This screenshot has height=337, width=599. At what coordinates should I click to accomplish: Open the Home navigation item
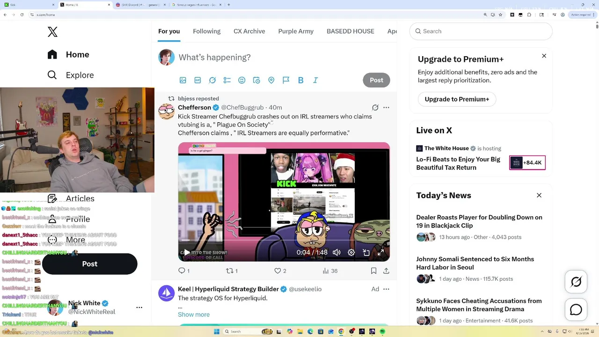(x=68, y=54)
